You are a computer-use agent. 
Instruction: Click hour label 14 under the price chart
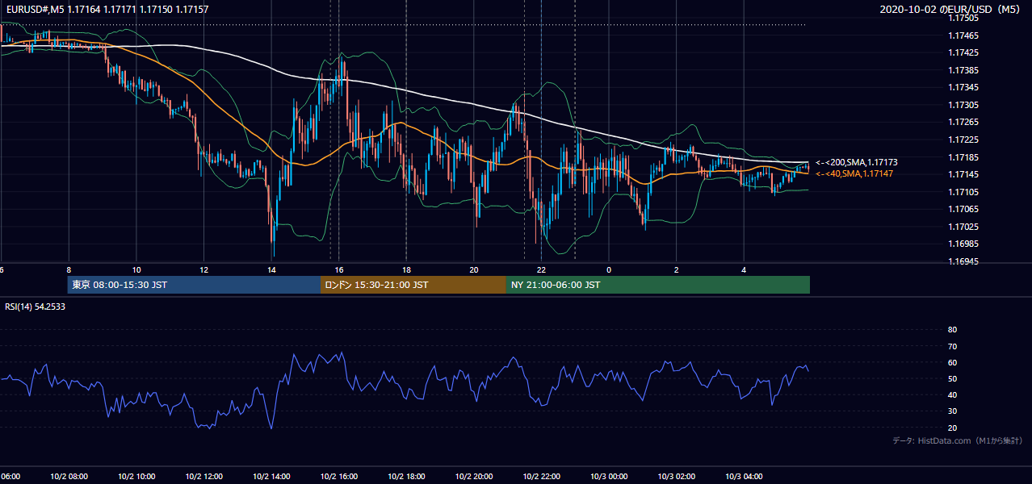(x=271, y=269)
